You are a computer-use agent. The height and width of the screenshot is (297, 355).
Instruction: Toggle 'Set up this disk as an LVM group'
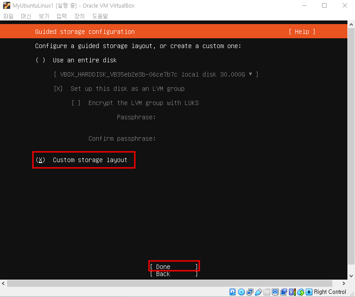(58, 89)
